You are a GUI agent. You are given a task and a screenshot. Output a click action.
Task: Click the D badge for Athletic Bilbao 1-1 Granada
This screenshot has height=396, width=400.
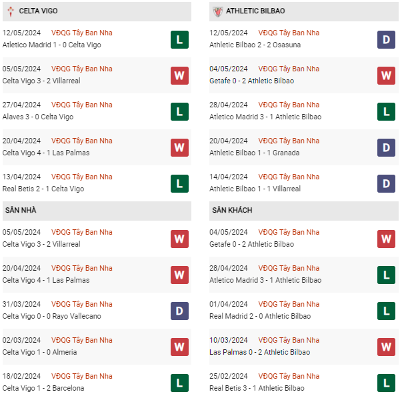[x=386, y=147]
